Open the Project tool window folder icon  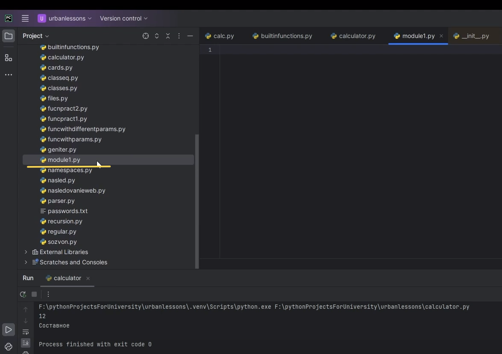click(x=9, y=36)
